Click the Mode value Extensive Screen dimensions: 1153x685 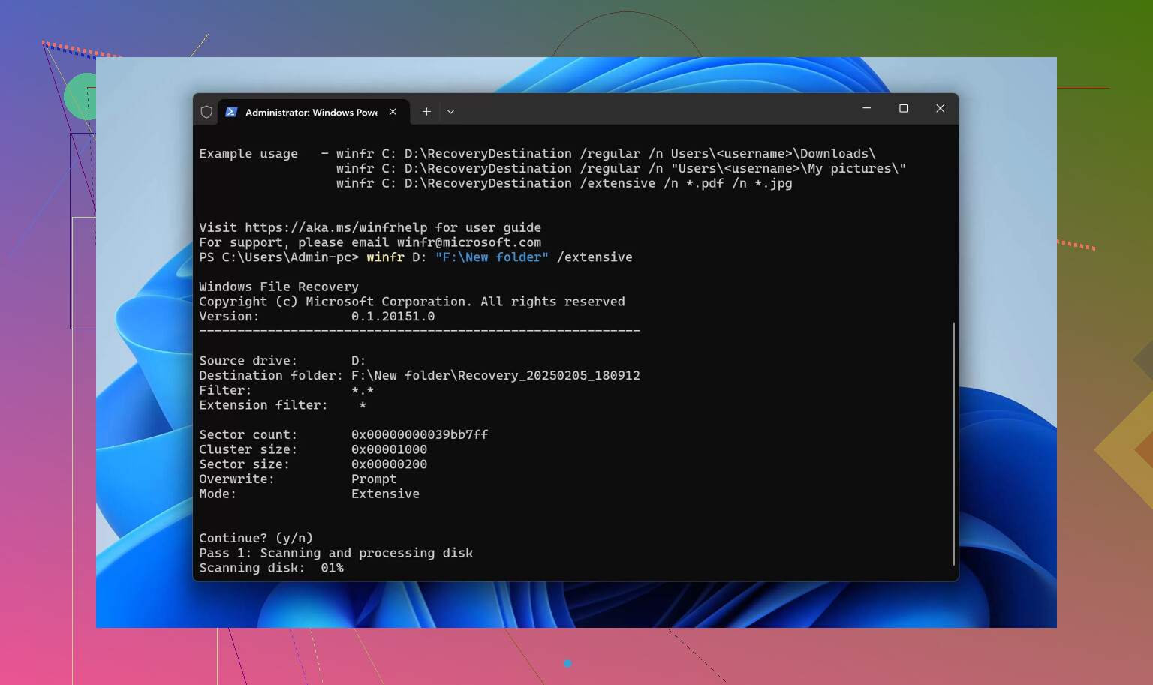coord(385,494)
